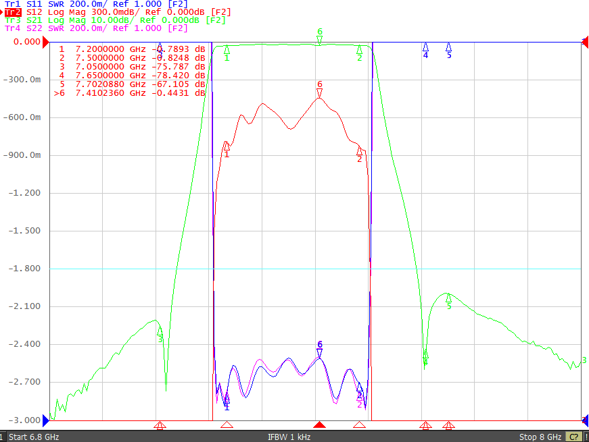Image resolution: width=589 pixels, height=442 pixels.
Task: Click the Stop 8 GHz field
Action: pyautogui.click(x=540, y=437)
